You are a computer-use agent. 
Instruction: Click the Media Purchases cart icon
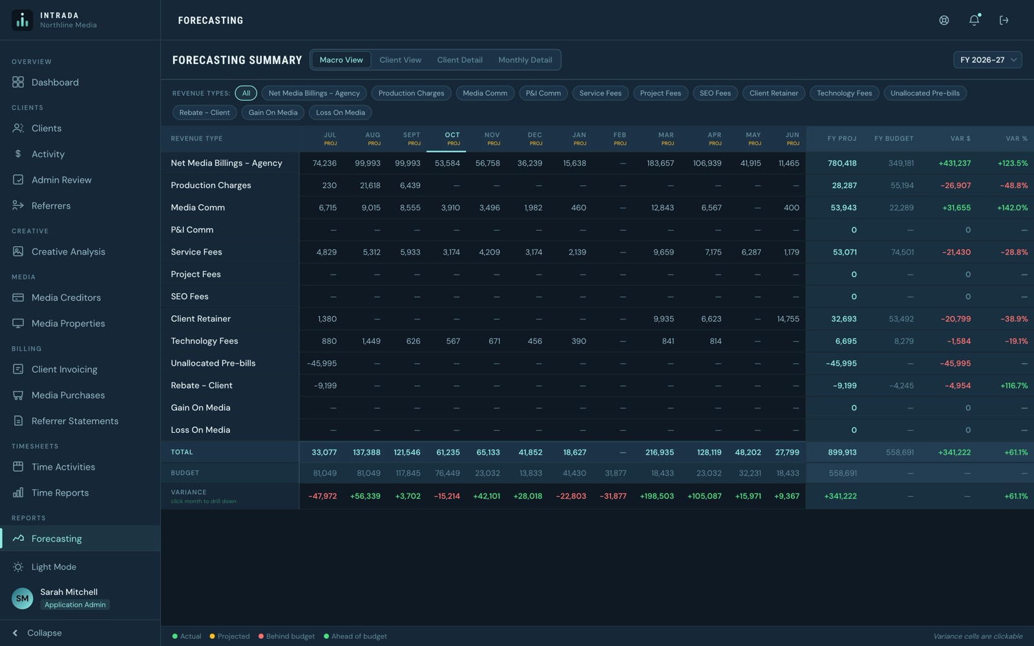pos(18,395)
